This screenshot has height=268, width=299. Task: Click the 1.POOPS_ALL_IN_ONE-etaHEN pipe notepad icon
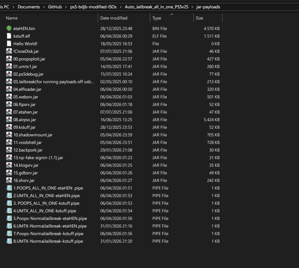click(9, 188)
